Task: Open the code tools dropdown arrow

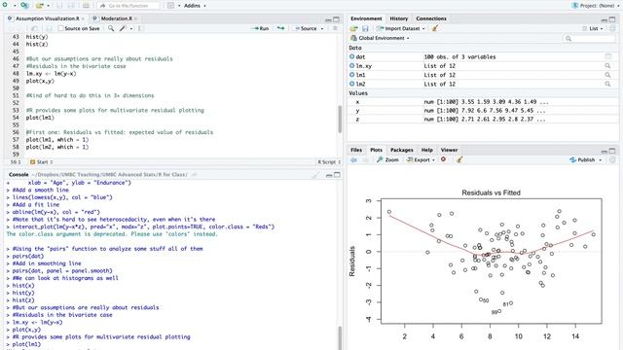Action: coord(131,28)
